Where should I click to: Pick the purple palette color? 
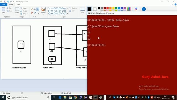pyautogui.click(x=125, y=8)
